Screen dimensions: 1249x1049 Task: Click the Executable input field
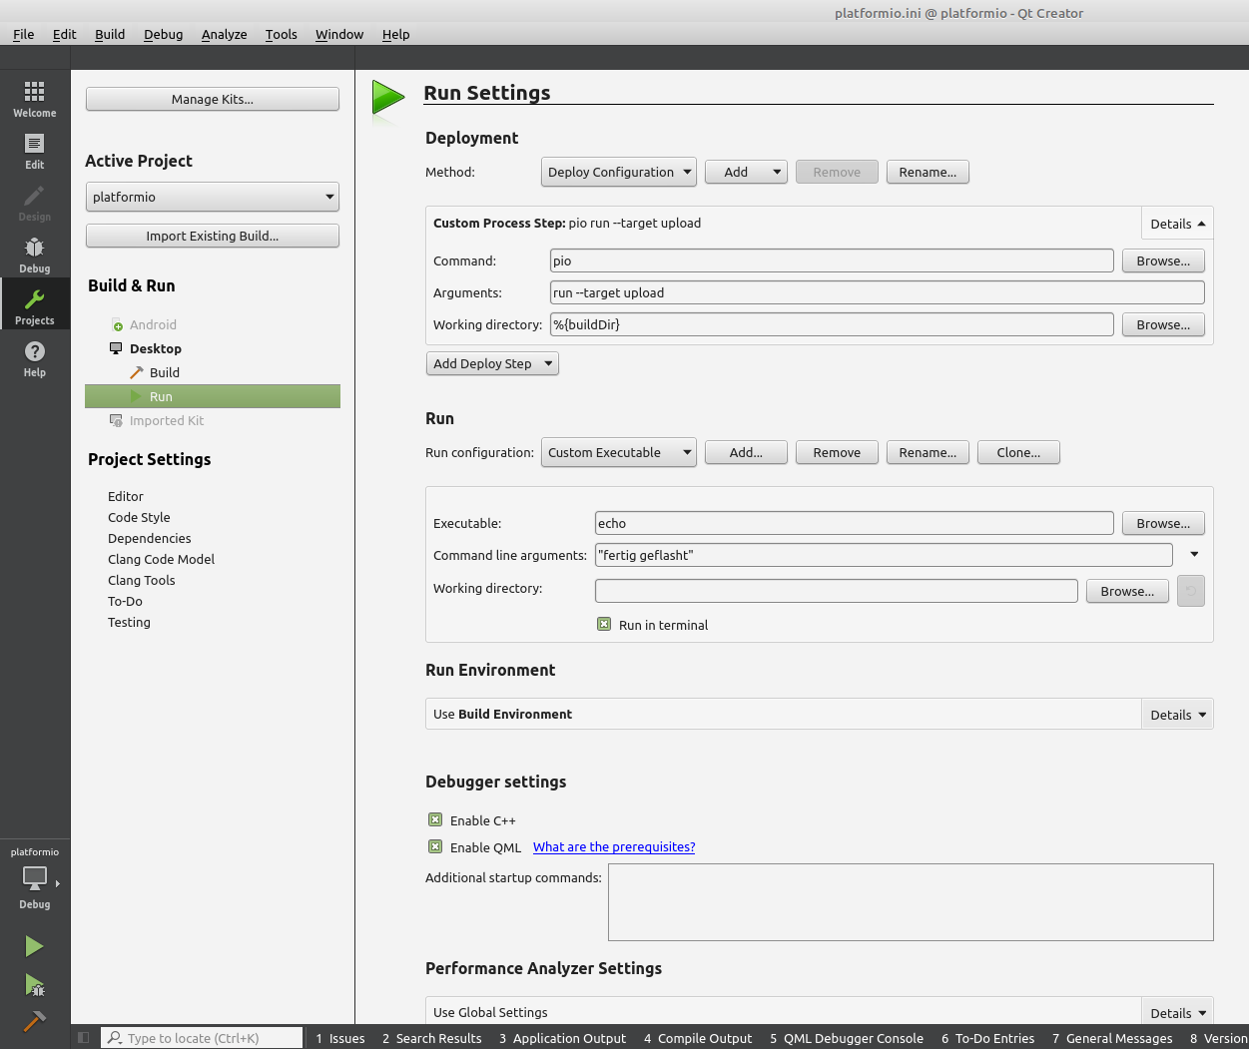854,523
